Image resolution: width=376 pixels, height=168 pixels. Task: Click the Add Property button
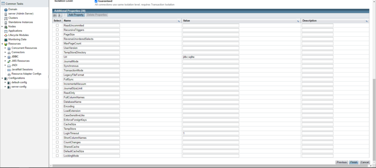click(x=76, y=15)
